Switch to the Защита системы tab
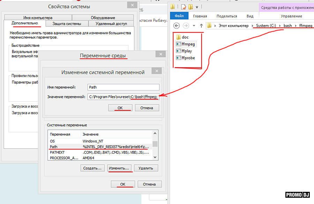This screenshot has width=314, height=204. pyautogui.click(x=67, y=24)
